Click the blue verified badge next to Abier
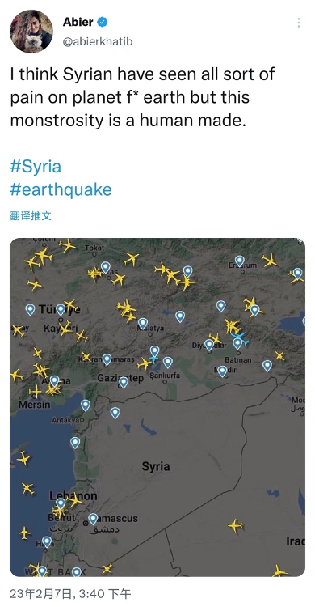The width and height of the screenshot is (315, 607). [x=103, y=22]
